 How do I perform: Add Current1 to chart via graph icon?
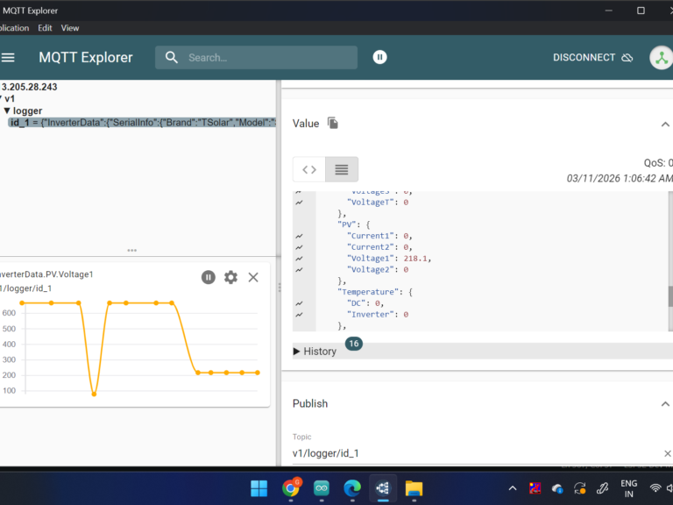click(299, 236)
